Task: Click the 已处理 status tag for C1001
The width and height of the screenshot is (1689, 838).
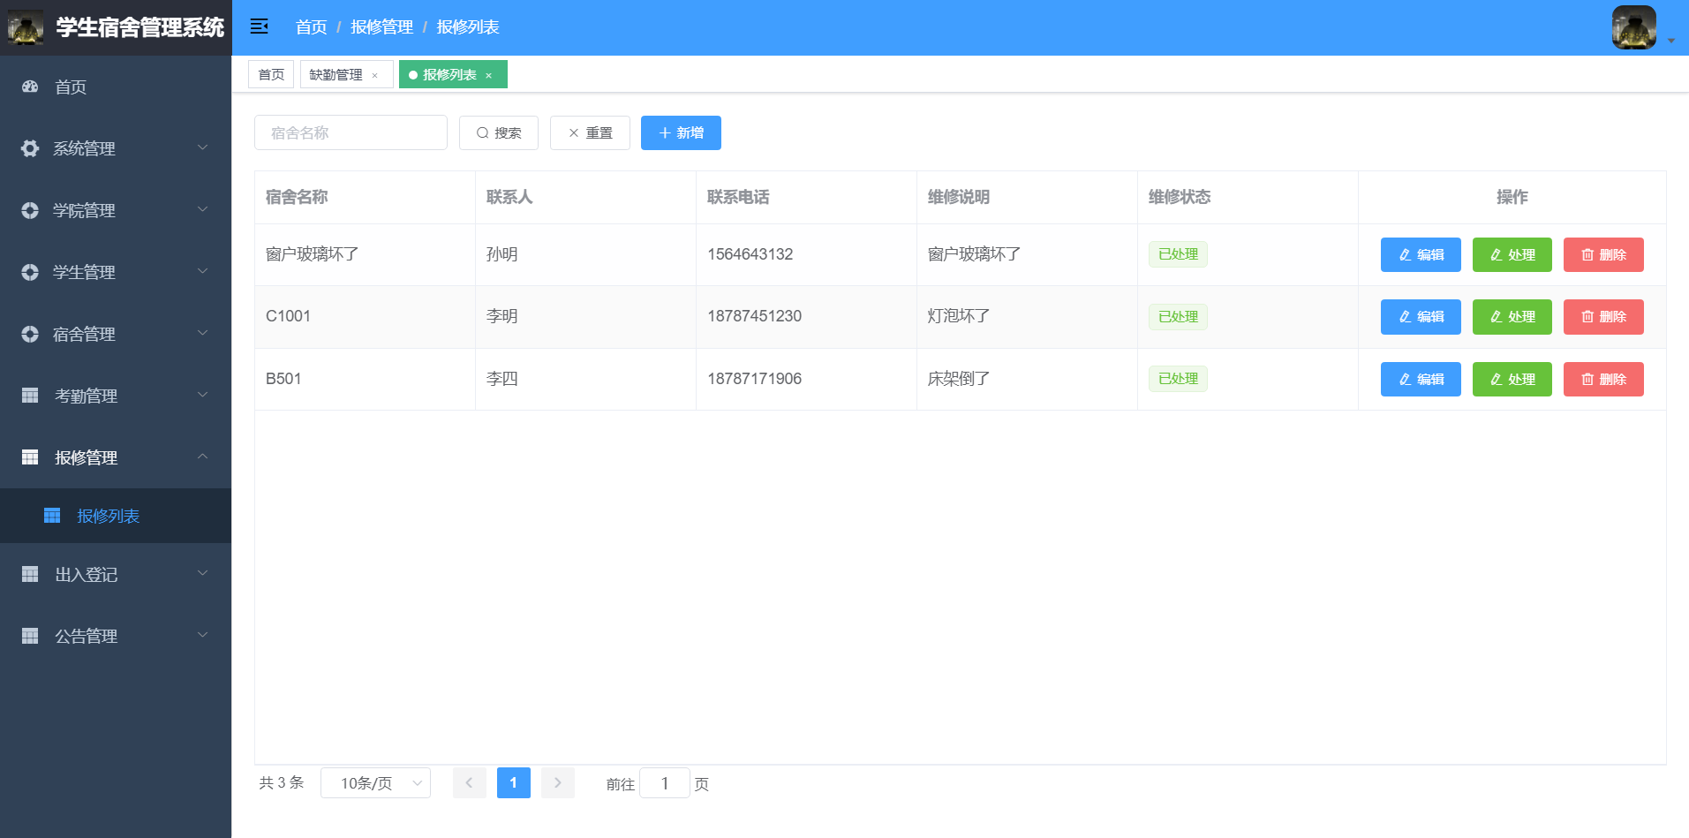Action: [1178, 317]
